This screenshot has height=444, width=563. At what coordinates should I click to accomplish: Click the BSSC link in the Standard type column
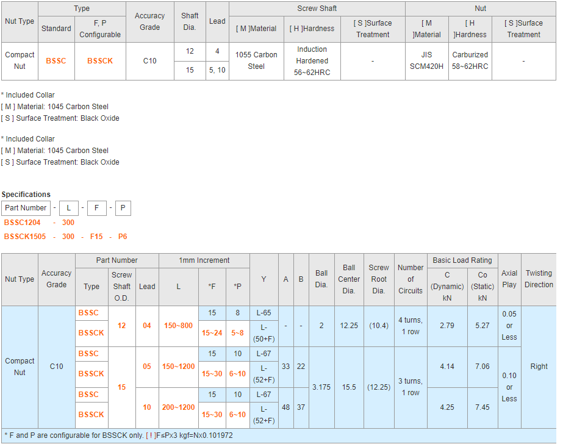point(56,61)
